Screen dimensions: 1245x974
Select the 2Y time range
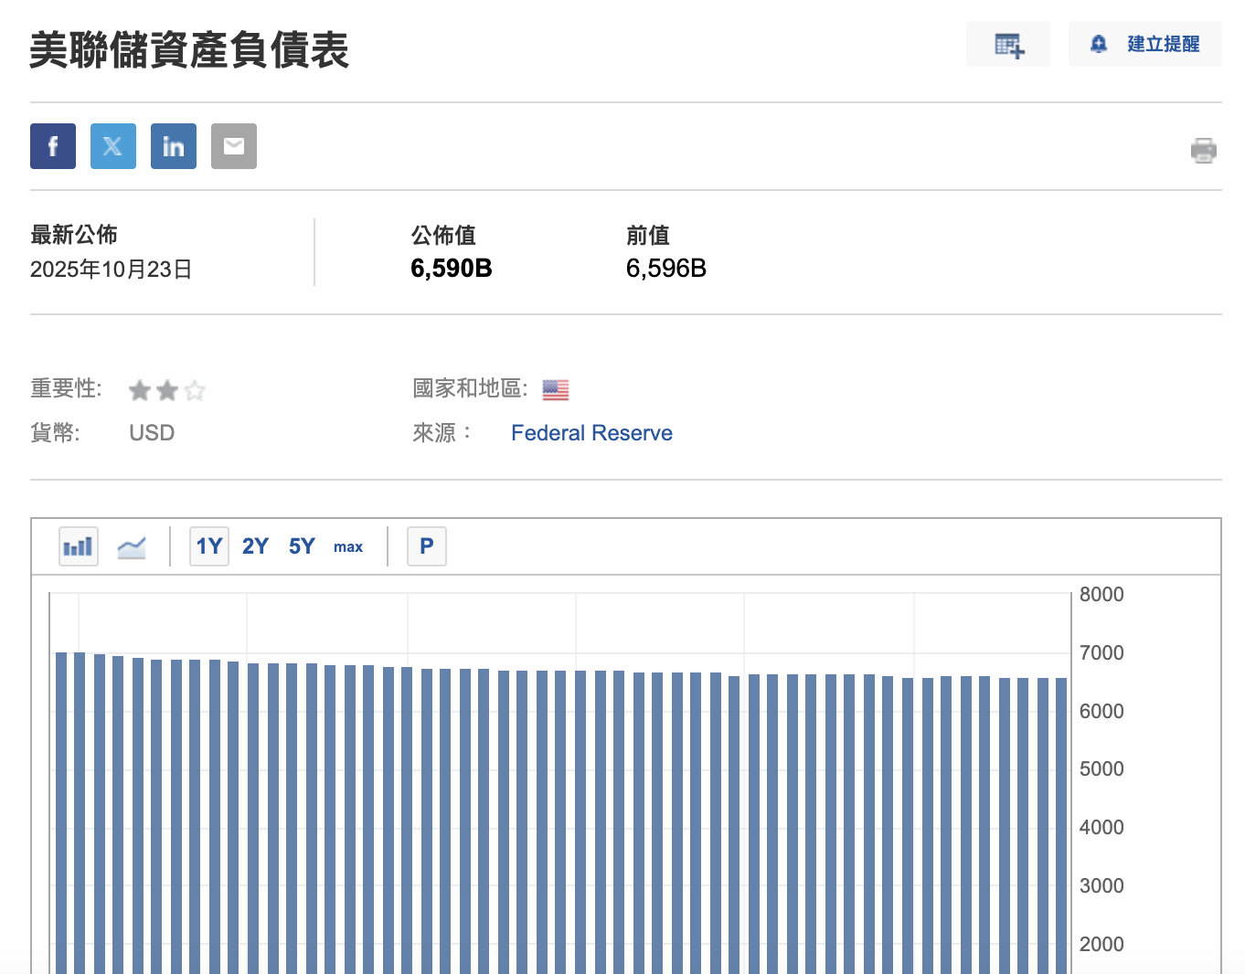point(255,546)
